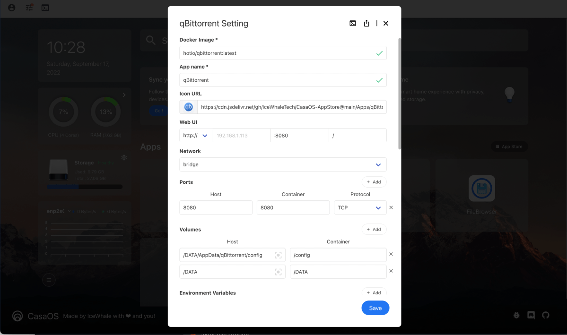Click the /DATA container volume field
This screenshot has height=335, width=567.
338,272
